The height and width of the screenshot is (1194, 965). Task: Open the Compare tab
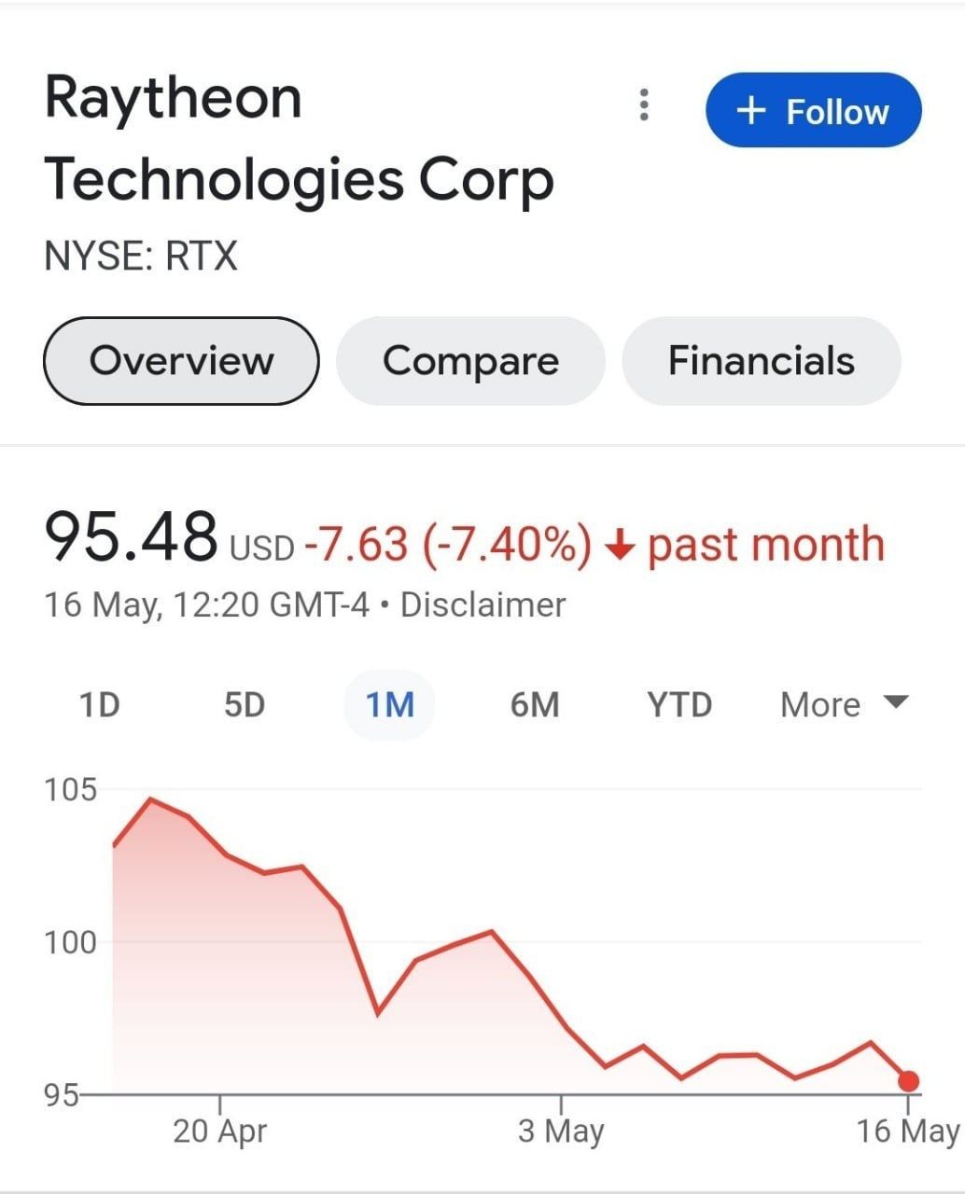470,361
